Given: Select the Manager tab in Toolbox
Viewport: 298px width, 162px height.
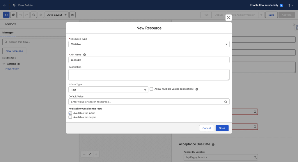Looking at the screenshot, I should tap(8, 33).
